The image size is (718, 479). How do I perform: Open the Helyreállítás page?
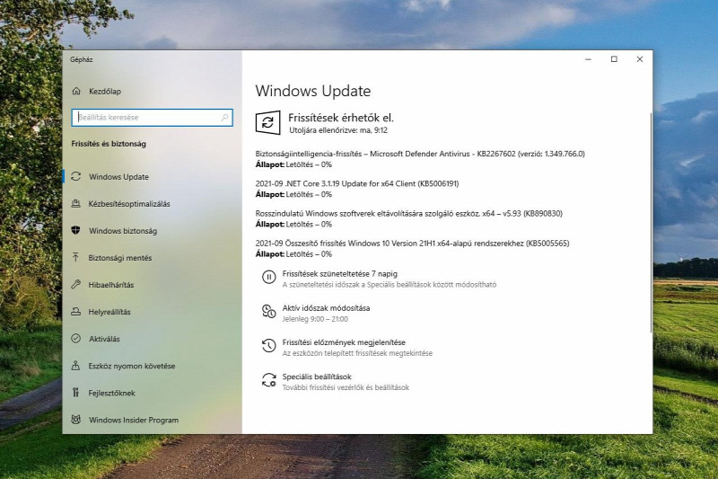(151, 312)
